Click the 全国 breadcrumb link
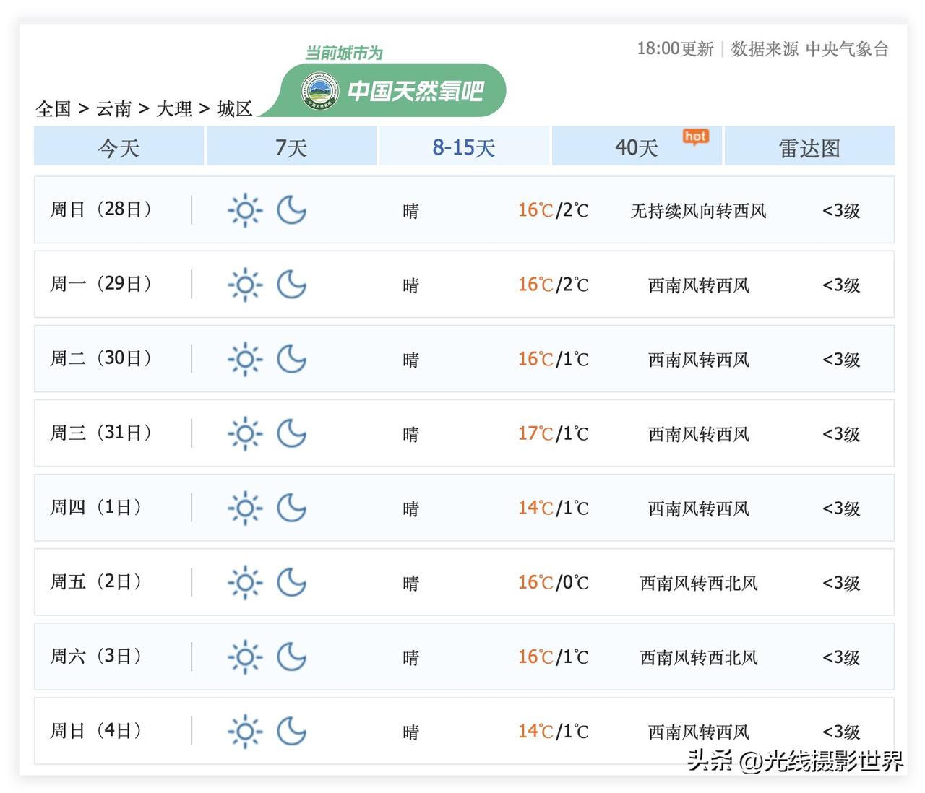Viewport: 925px width, 793px height. pyautogui.click(x=53, y=109)
